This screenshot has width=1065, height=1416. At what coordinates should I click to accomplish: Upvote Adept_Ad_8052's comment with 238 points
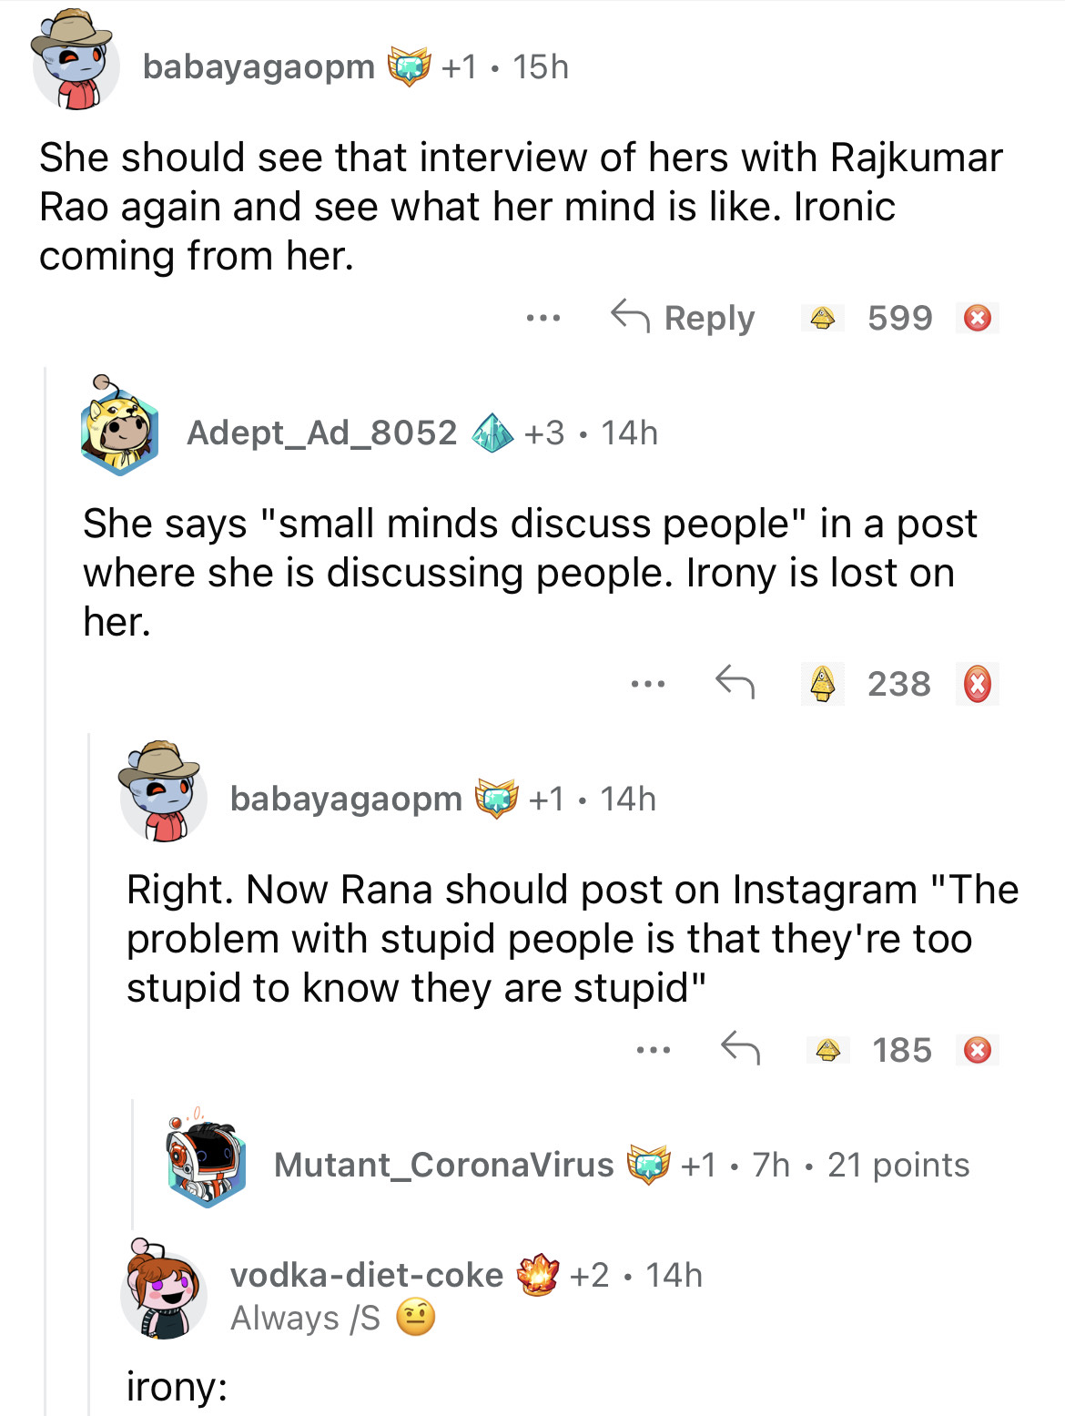(822, 684)
